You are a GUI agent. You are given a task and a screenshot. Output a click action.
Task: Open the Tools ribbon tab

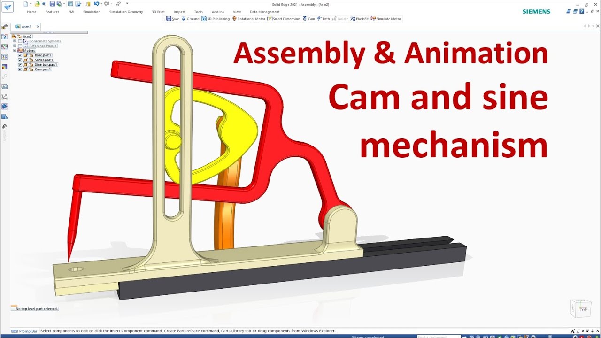pos(199,12)
